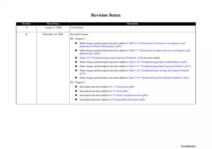Select the "December 10, 2008" date

tap(53, 34)
